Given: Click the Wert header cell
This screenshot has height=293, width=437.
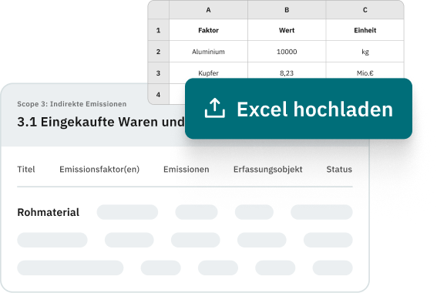Looking at the screenshot, I should [x=287, y=30].
